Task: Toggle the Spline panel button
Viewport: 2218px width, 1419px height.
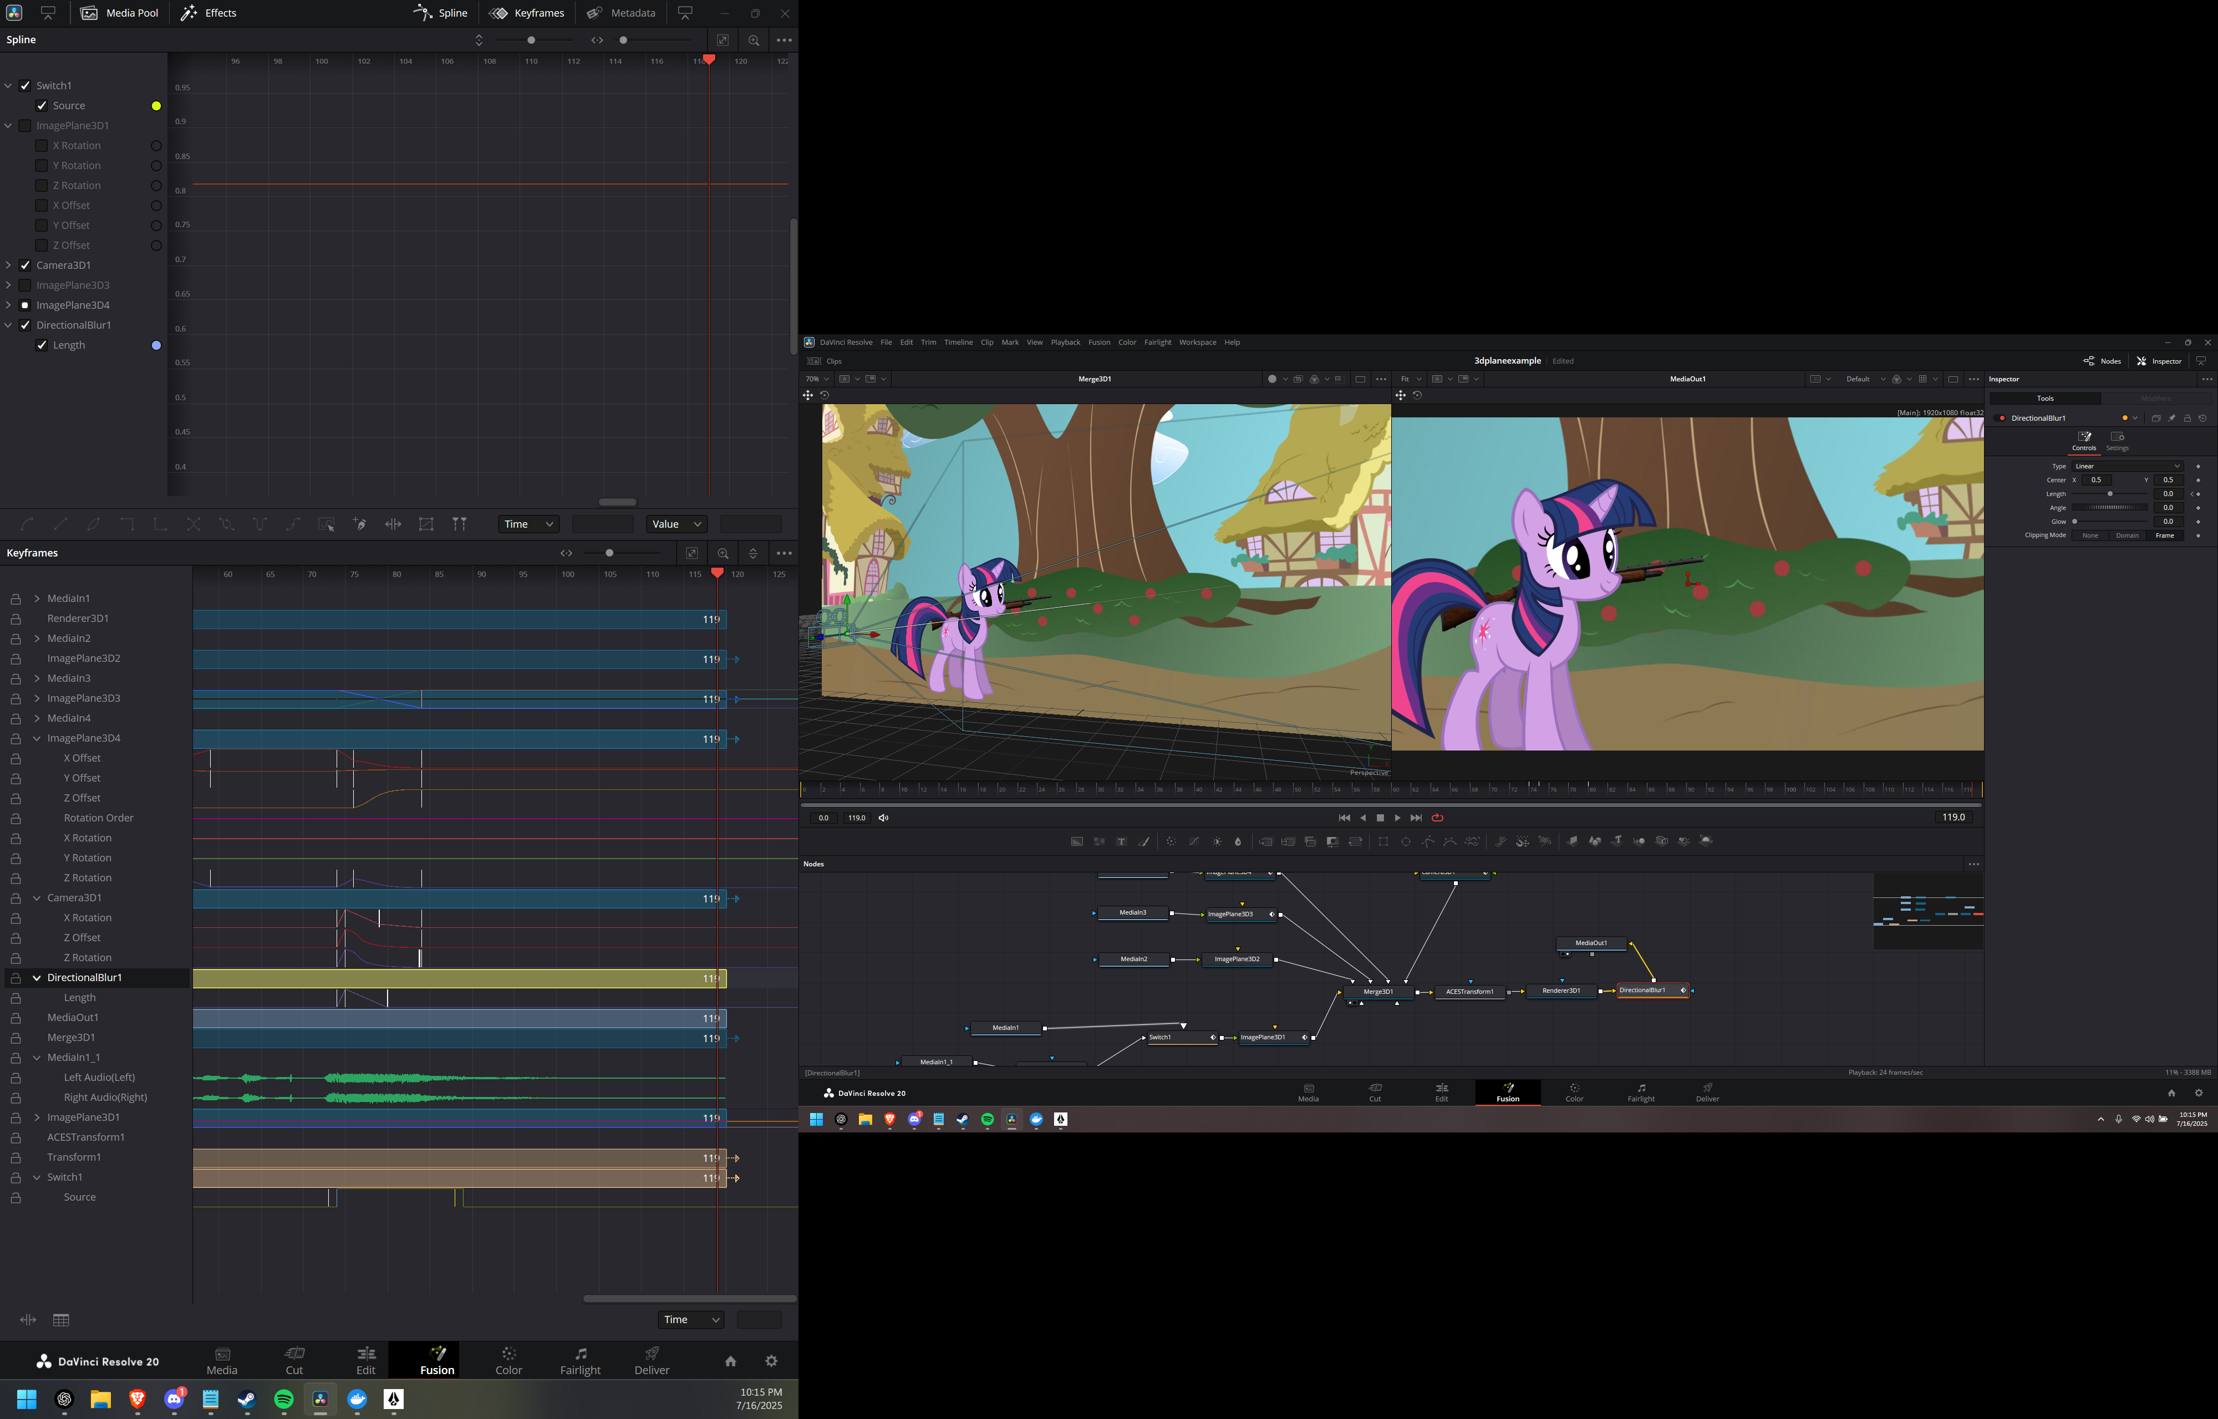Action: click(440, 13)
